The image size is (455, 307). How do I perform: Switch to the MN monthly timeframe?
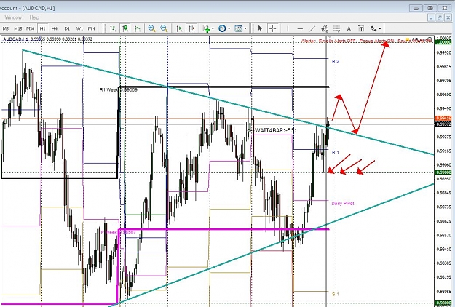tap(92, 28)
